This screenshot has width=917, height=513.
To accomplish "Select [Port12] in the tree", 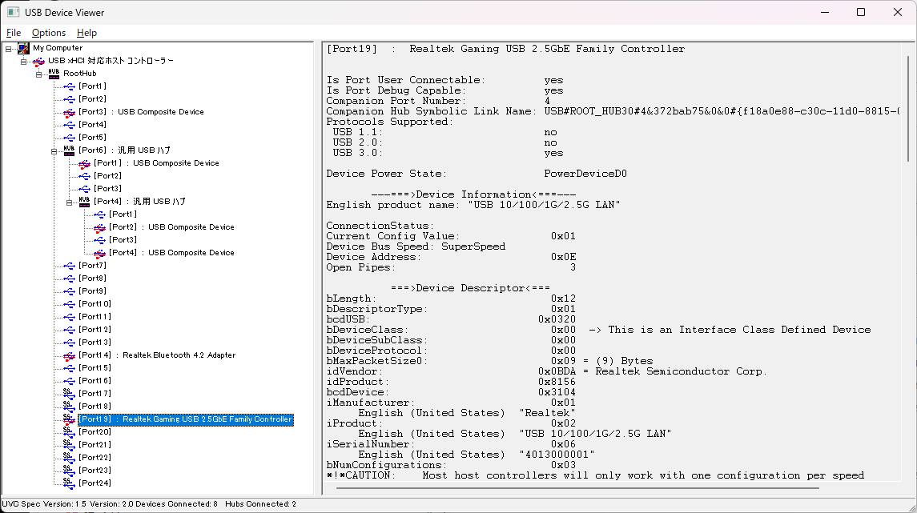I will click(x=95, y=330).
